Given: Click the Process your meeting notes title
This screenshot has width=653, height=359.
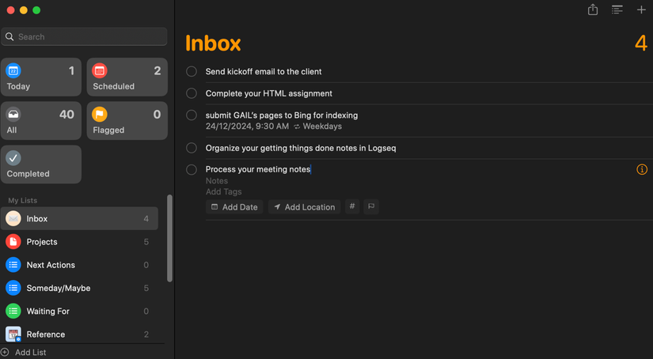Looking at the screenshot, I should click(258, 169).
